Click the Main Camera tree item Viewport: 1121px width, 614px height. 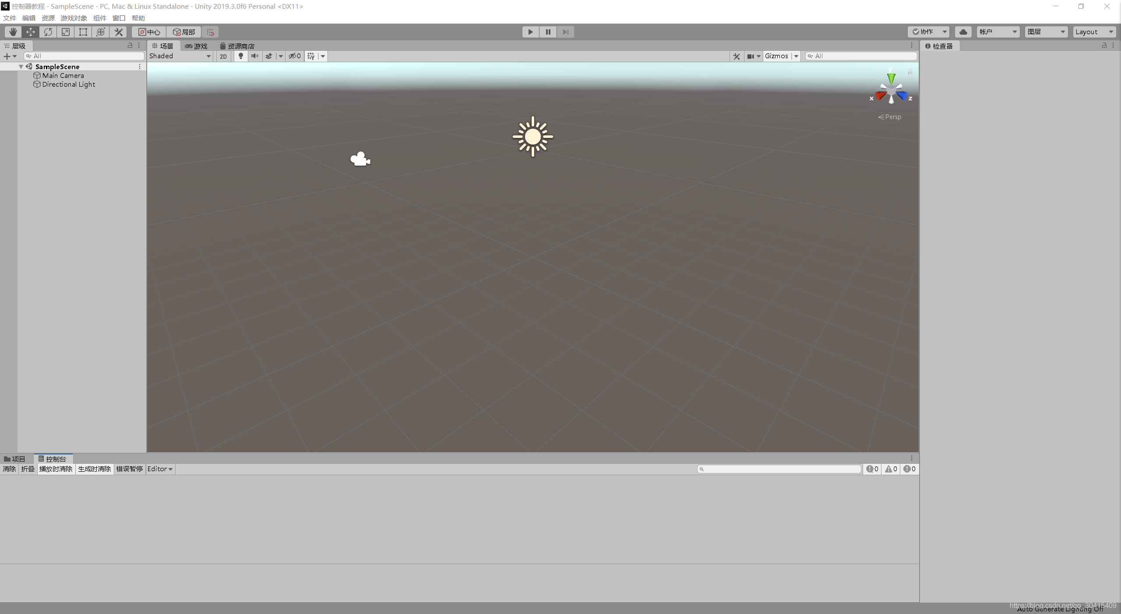63,75
